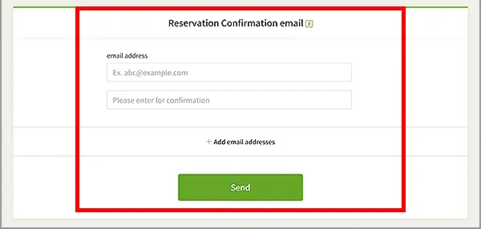The width and height of the screenshot is (481, 229).
Task: Select the 'Ex. abc@example.com' text box
Action: pyautogui.click(x=229, y=72)
